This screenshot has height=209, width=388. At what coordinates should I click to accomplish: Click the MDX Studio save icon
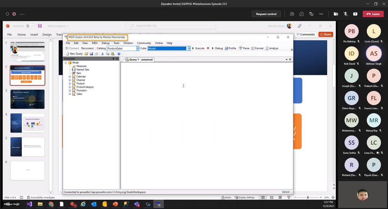coord(92,54)
